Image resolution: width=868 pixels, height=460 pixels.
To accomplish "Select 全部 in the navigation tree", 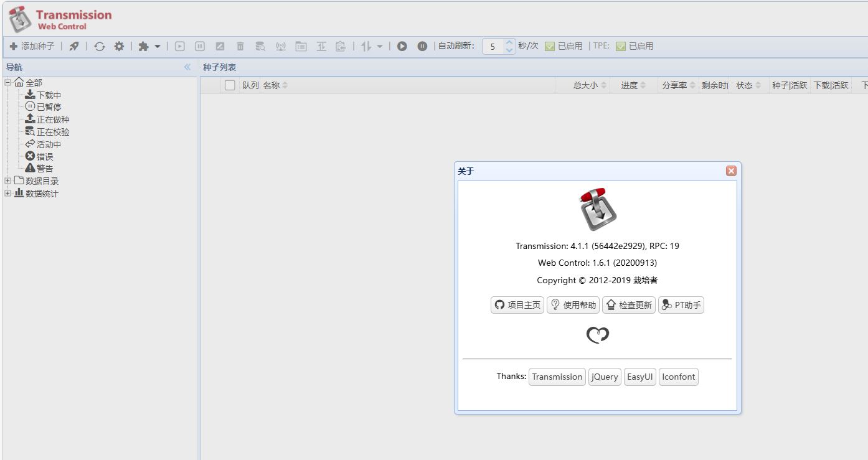I will point(34,82).
